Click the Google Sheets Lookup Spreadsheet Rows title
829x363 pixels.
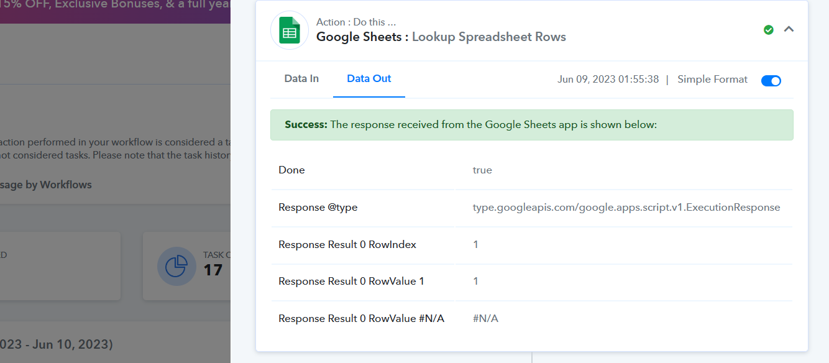point(441,37)
